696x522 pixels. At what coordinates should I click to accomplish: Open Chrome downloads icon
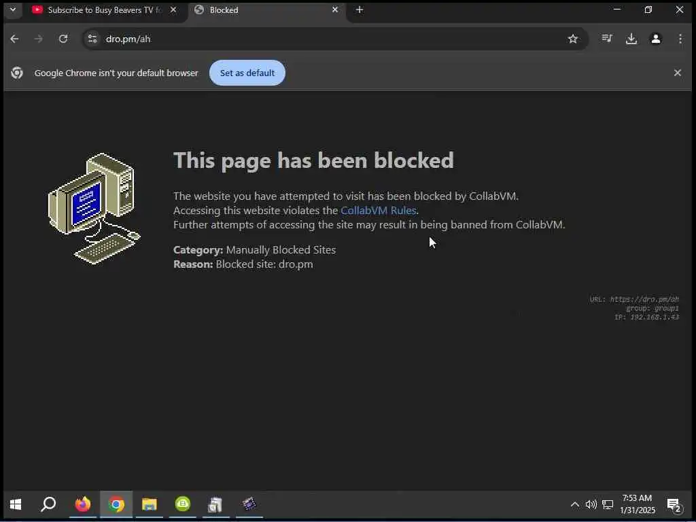pyautogui.click(x=631, y=39)
